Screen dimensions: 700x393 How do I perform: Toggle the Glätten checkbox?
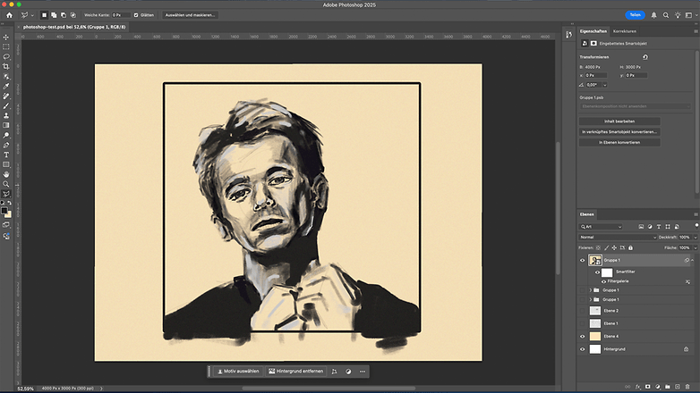click(136, 15)
